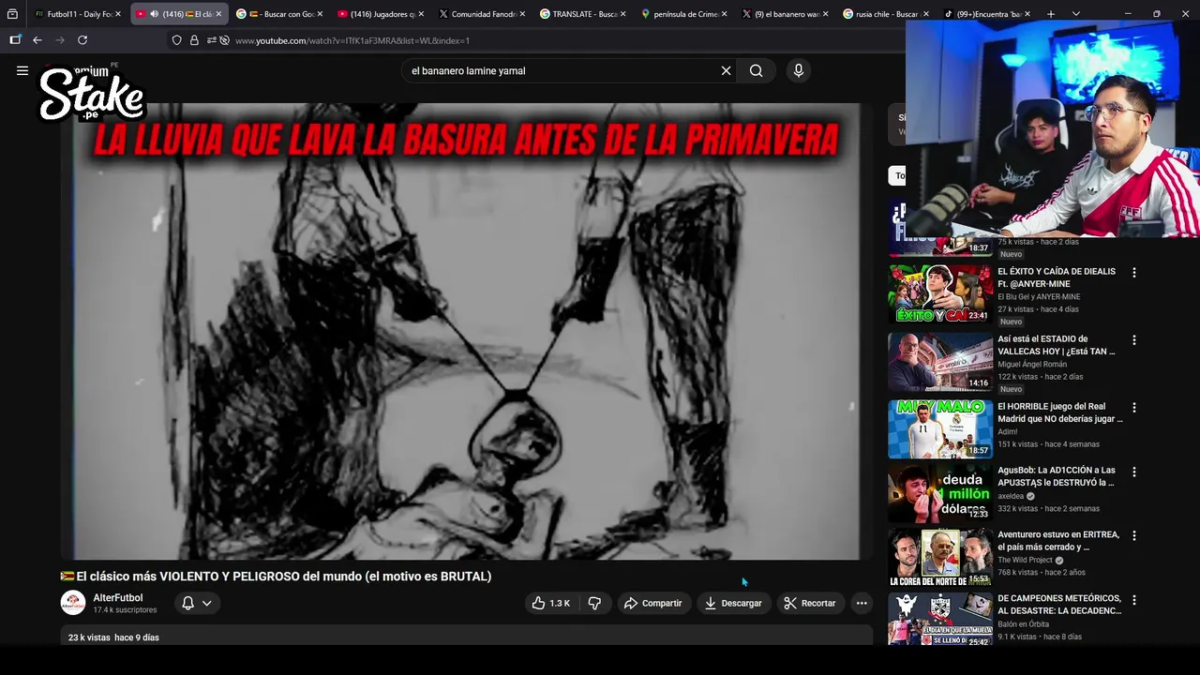The image size is (1200, 675).
Task: Open the AgusBob video thumbnail
Action: click(x=940, y=493)
